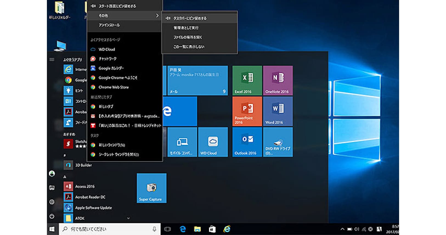Select 管理者として実行 in the submenu
This screenshot has height=235, width=446.
tap(186, 28)
